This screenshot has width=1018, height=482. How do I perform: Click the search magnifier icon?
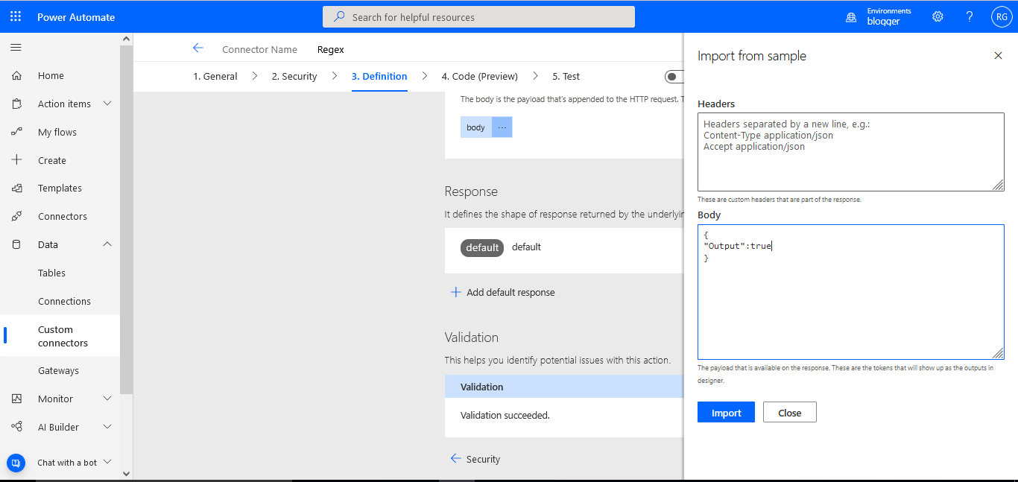[x=339, y=16]
